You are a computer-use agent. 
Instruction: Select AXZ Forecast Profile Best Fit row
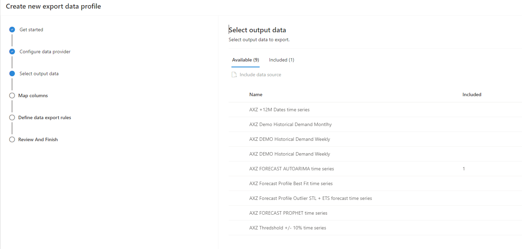(291, 183)
